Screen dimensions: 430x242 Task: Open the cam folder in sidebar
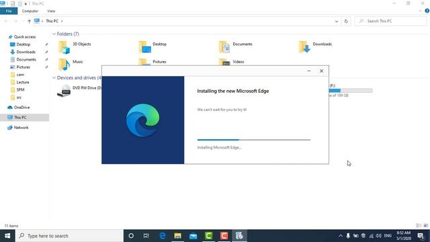(20, 75)
